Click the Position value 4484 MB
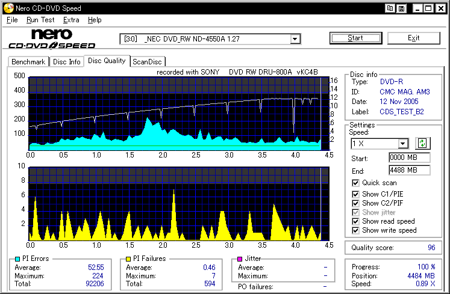The width and height of the screenshot is (450, 294). [421, 275]
